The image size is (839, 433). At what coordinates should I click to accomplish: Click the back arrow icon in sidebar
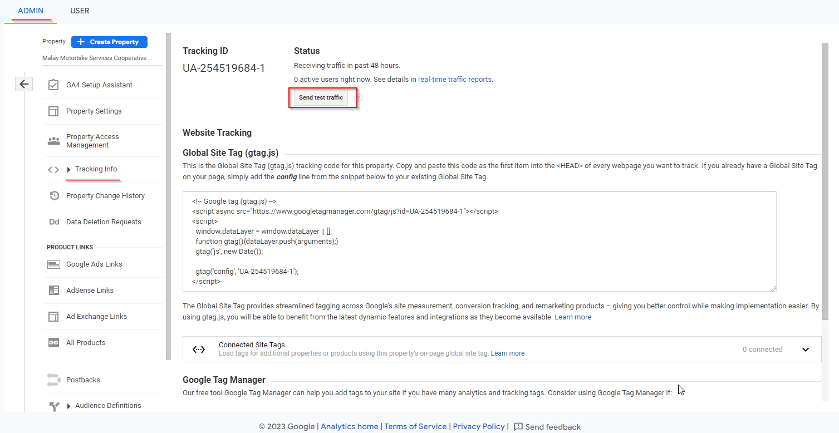tap(23, 84)
